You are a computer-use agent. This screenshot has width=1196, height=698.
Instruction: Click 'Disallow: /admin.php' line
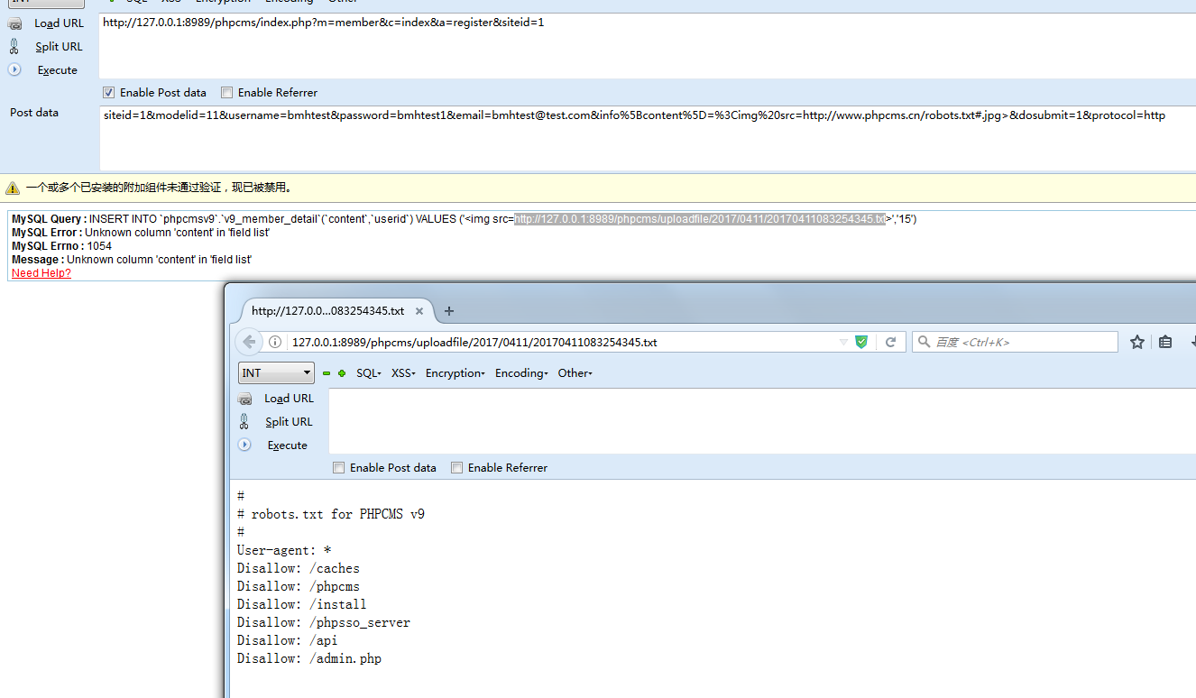309,658
